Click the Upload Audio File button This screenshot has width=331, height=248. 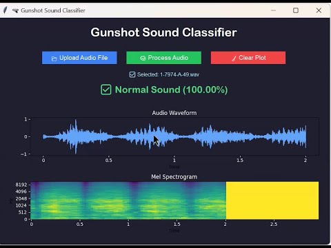coord(79,58)
